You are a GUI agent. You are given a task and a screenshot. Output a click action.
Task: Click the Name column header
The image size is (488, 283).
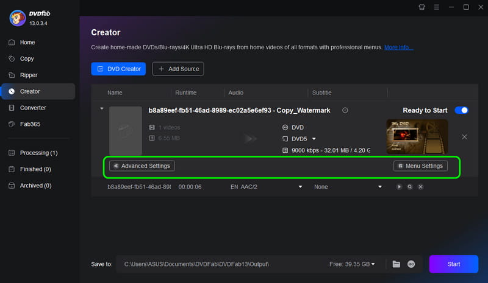point(115,93)
